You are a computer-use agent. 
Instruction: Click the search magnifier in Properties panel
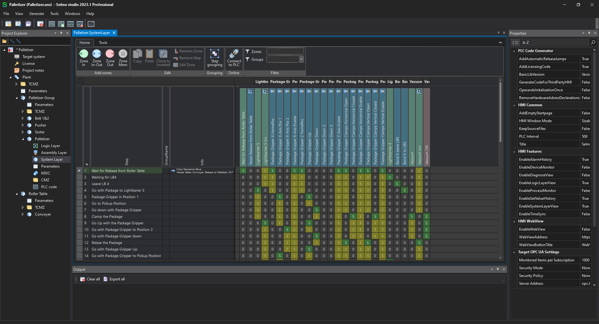tap(593, 42)
